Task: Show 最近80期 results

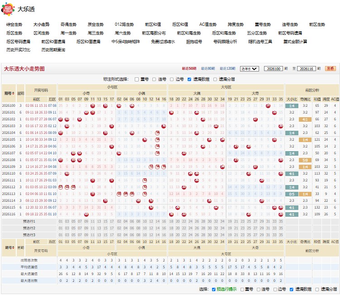Action: point(208,69)
